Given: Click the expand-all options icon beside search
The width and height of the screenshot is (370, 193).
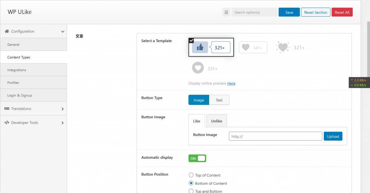Looking at the screenshot, I should [226, 12].
